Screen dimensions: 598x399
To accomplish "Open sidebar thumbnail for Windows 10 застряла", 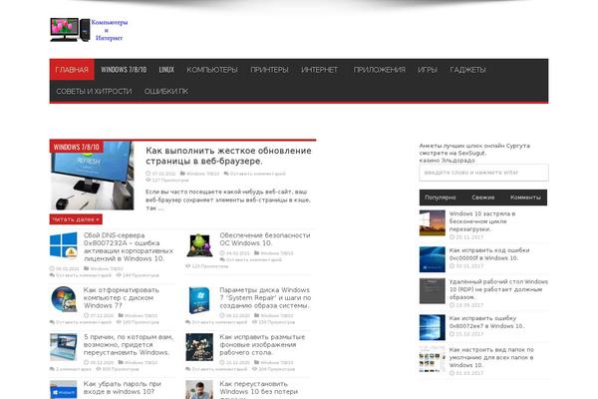I will 433,223.
